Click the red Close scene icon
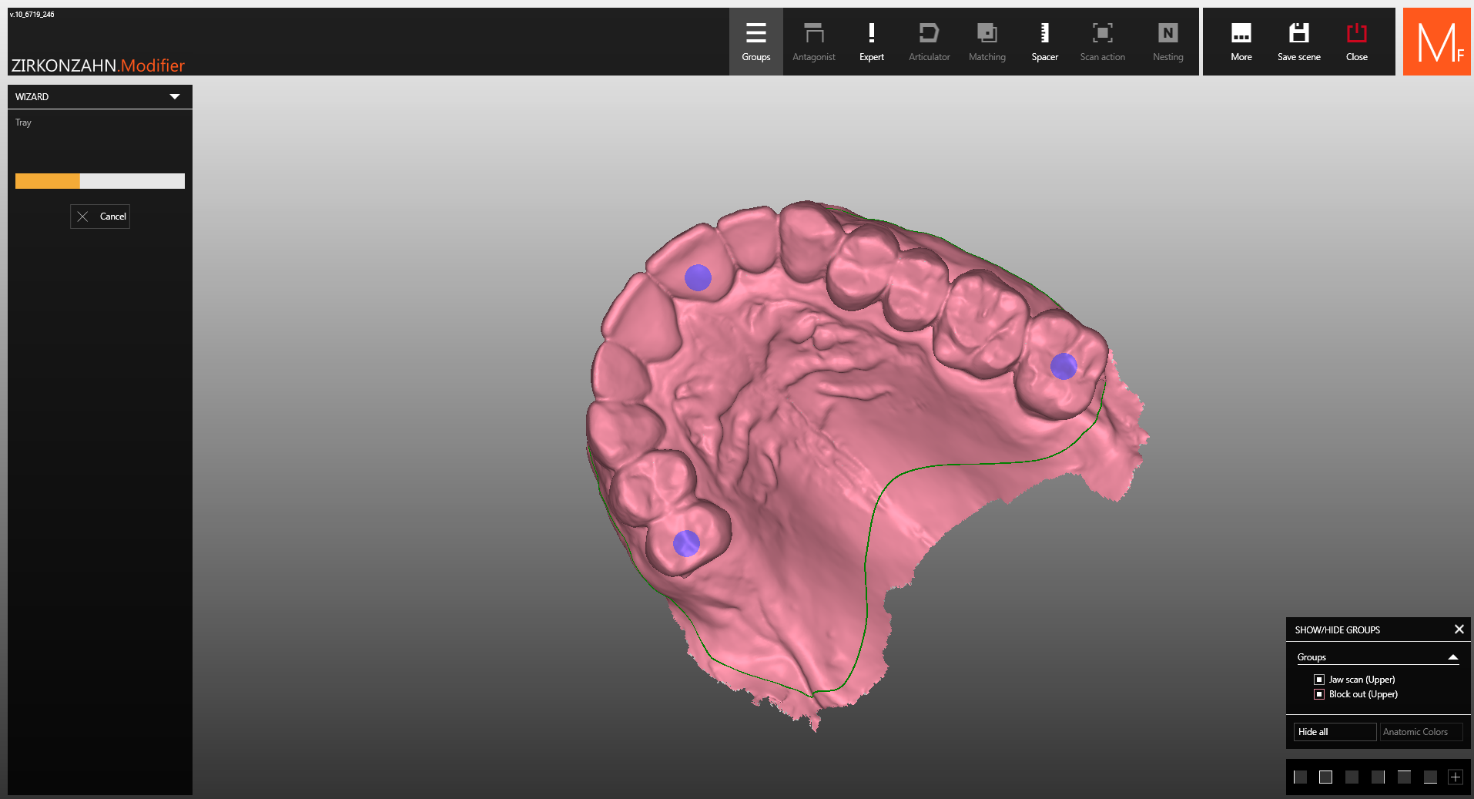The image size is (1474, 799). pyautogui.click(x=1356, y=42)
